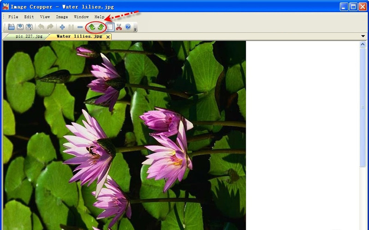369x230 pixels.
Task: Open the View menu
Action: pyautogui.click(x=45, y=17)
